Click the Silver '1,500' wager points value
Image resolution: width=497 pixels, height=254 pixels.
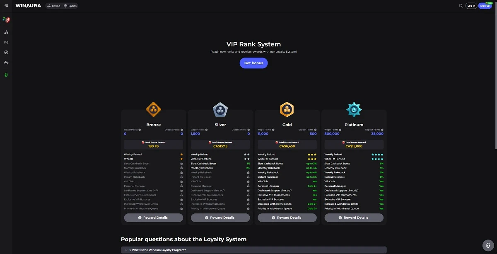coord(195,134)
